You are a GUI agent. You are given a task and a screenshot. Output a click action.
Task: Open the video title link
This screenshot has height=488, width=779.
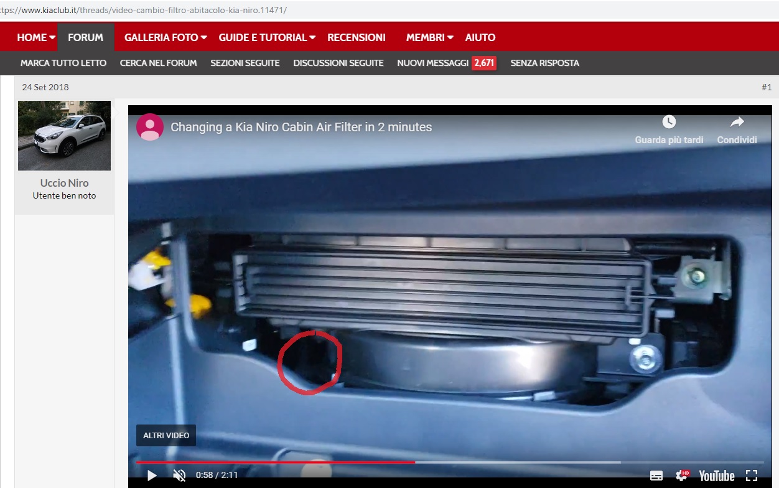click(301, 127)
